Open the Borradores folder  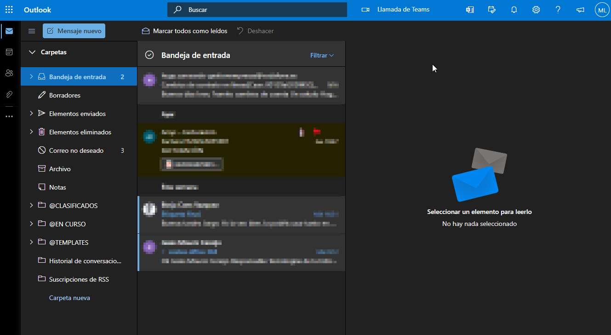pyautogui.click(x=79, y=95)
